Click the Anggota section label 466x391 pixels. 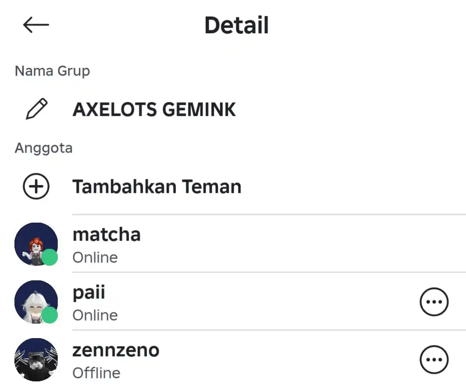point(44,148)
